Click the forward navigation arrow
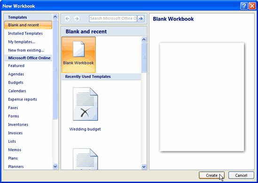 tap(77, 19)
